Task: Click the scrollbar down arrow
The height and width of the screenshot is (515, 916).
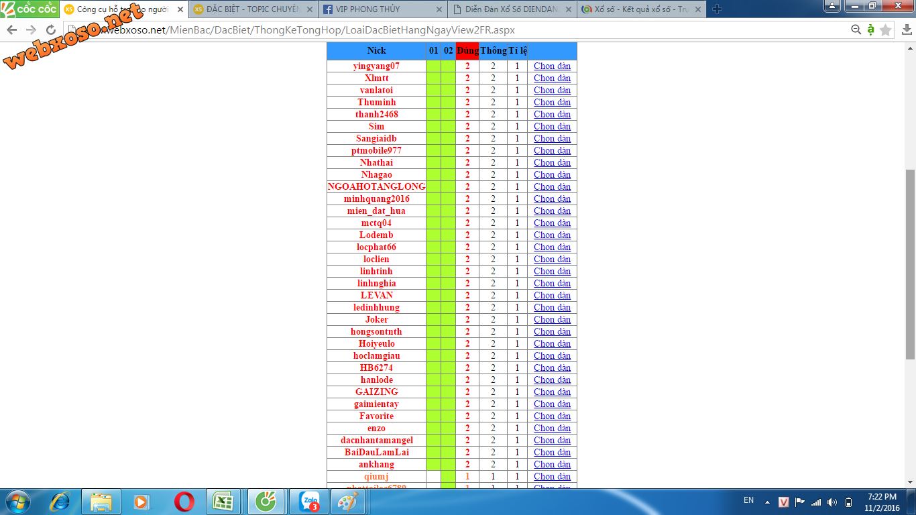Action: click(x=910, y=481)
